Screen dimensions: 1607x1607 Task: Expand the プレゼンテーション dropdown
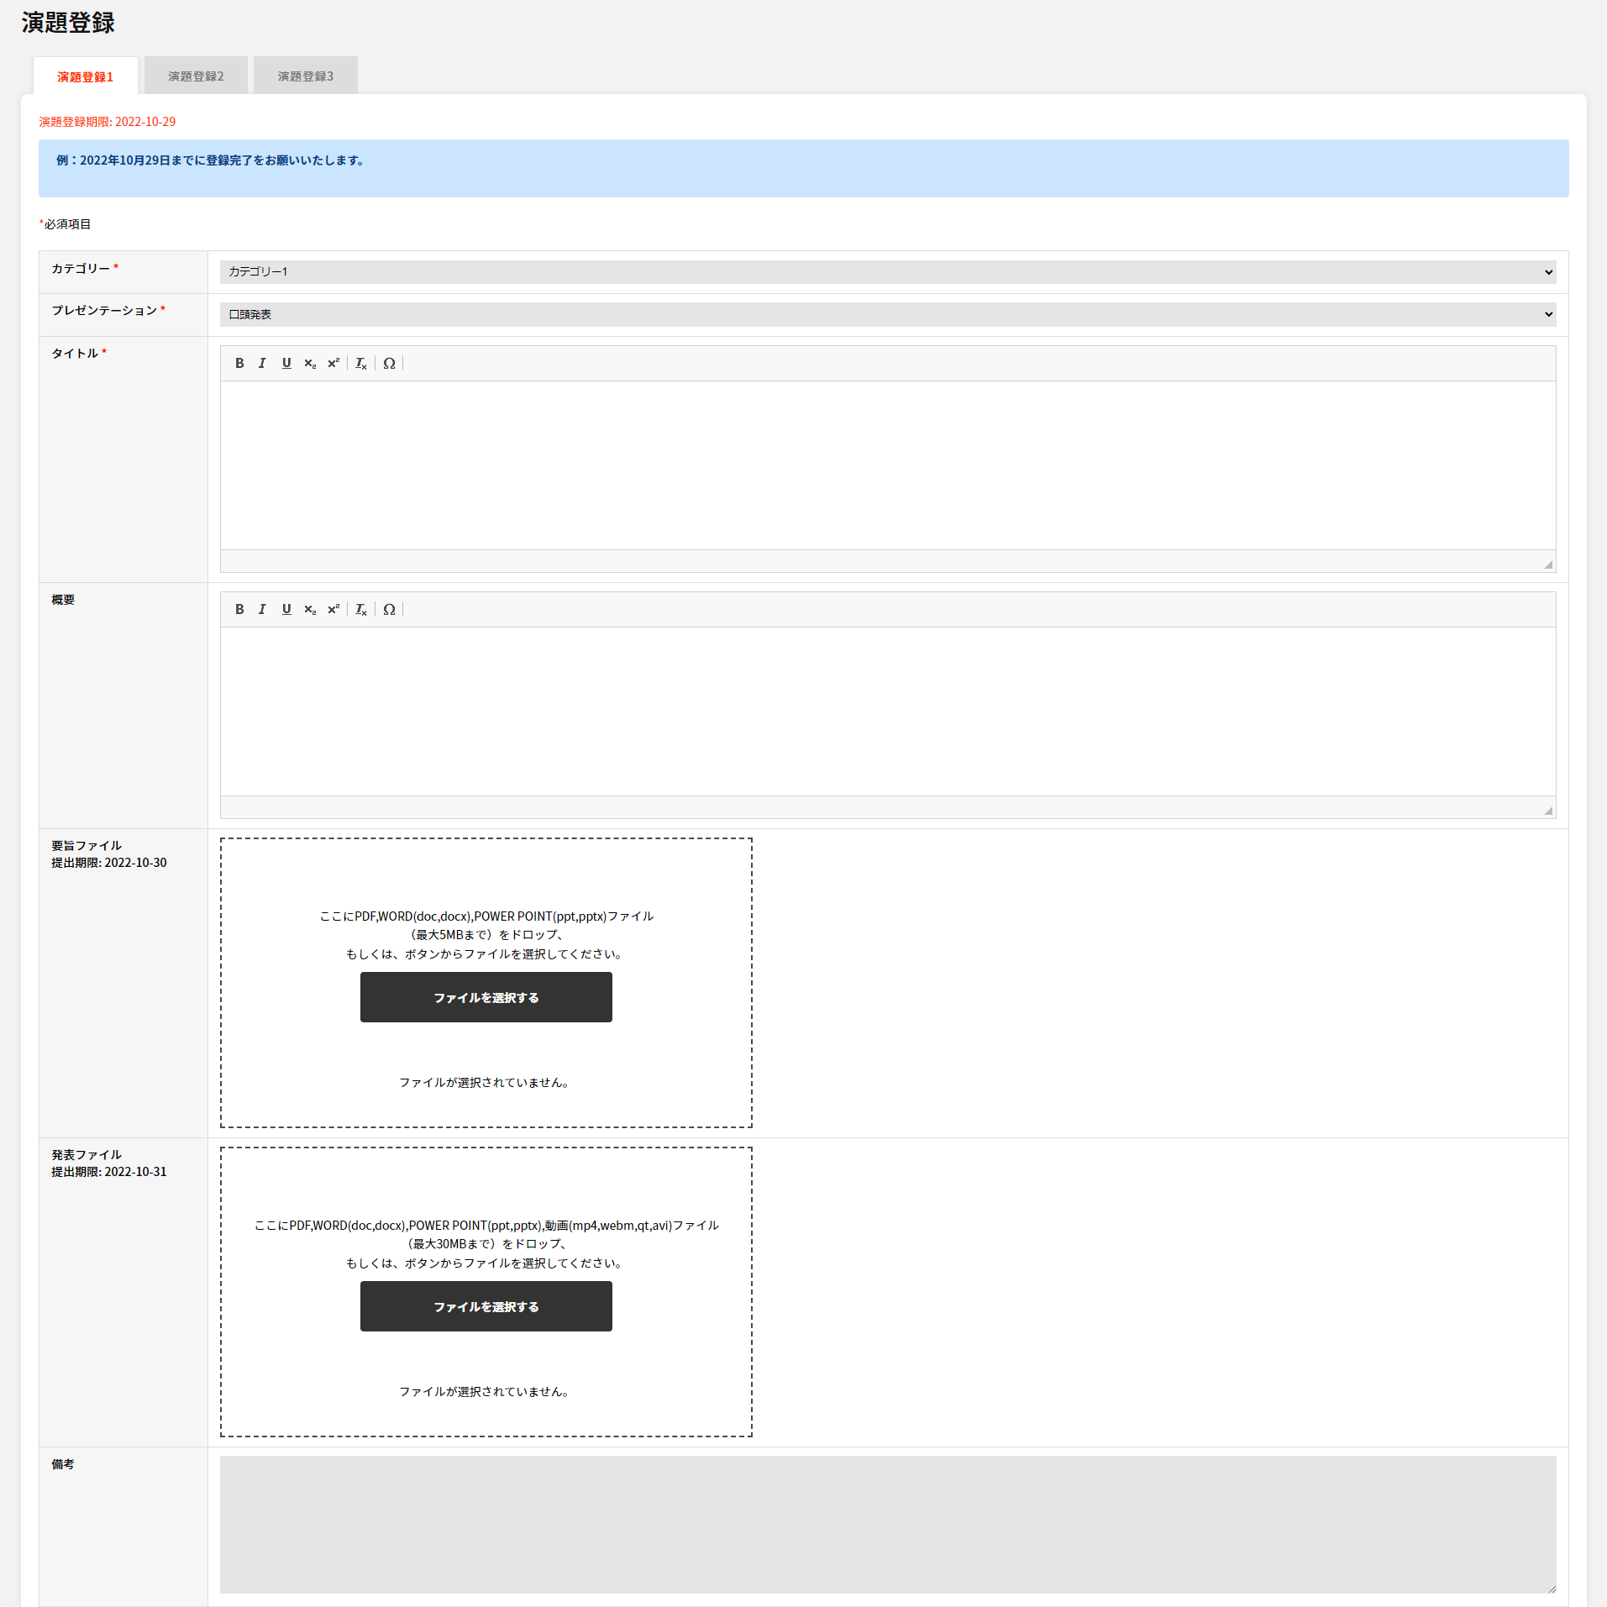click(887, 314)
